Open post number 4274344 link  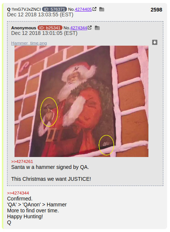(x=78, y=28)
